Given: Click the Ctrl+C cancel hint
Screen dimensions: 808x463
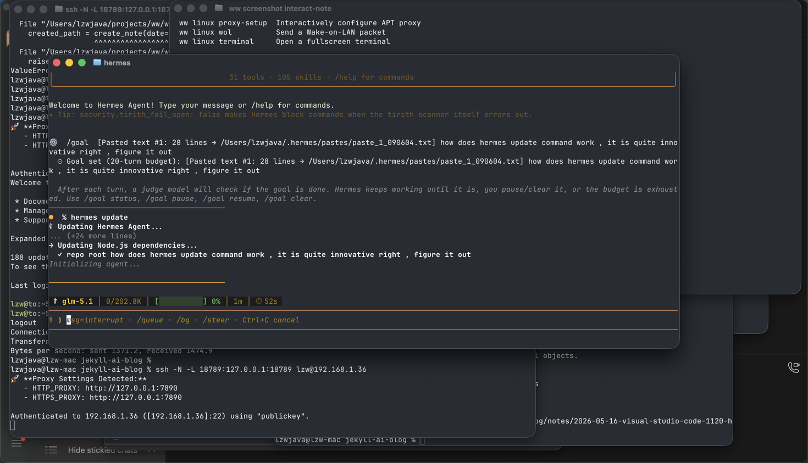Looking at the screenshot, I should (271, 320).
